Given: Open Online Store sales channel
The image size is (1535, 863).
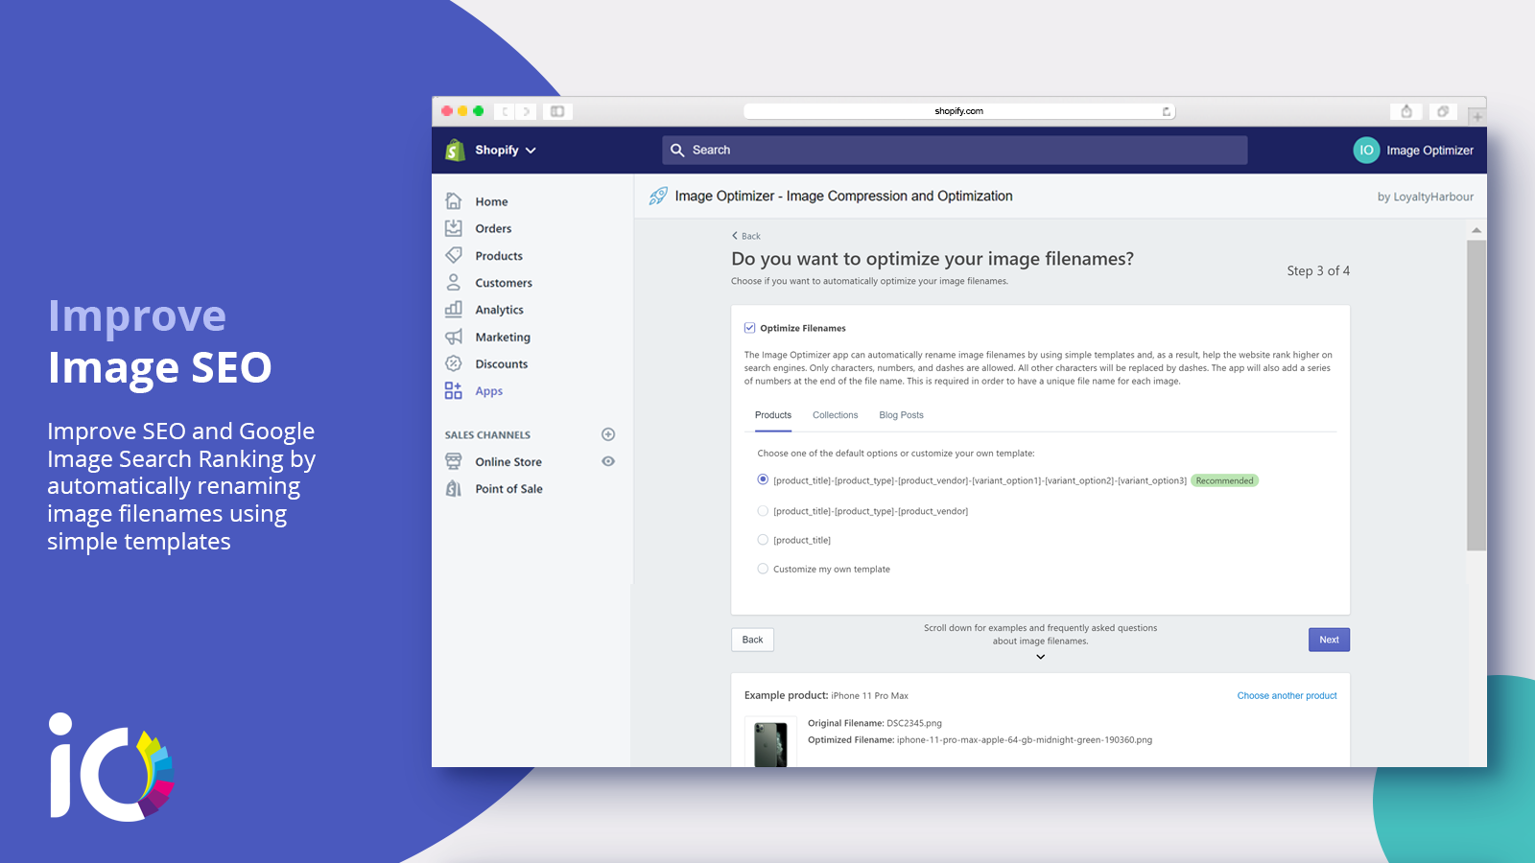Looking at the screenshot, I should click(508, 461).
